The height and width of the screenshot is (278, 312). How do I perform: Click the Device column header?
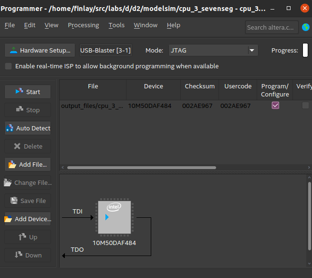tap(154, 90)
